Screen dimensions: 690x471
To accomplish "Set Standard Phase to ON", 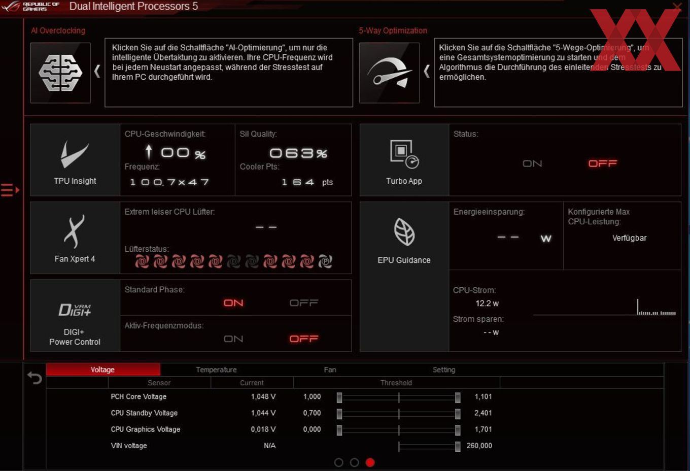I will (233, 303).
